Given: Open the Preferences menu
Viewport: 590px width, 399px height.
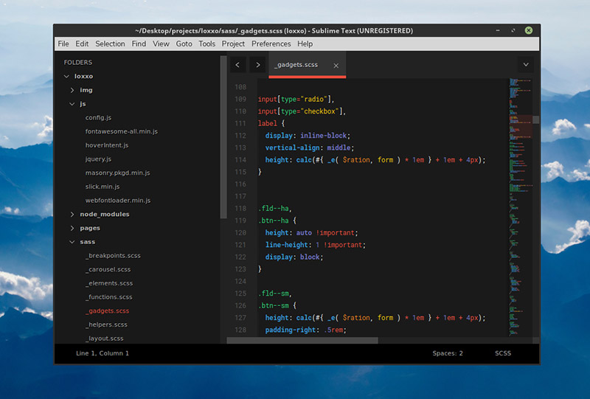Looking at the screenshot, I should [x=271, y=44].
